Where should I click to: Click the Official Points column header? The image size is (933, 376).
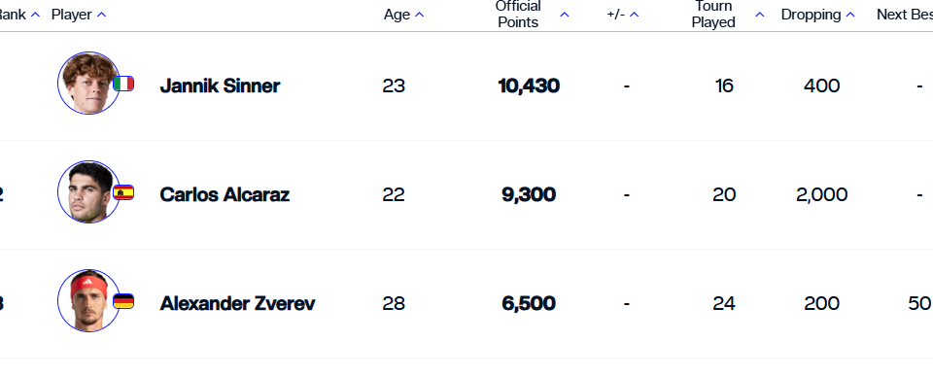click(518, 15)
